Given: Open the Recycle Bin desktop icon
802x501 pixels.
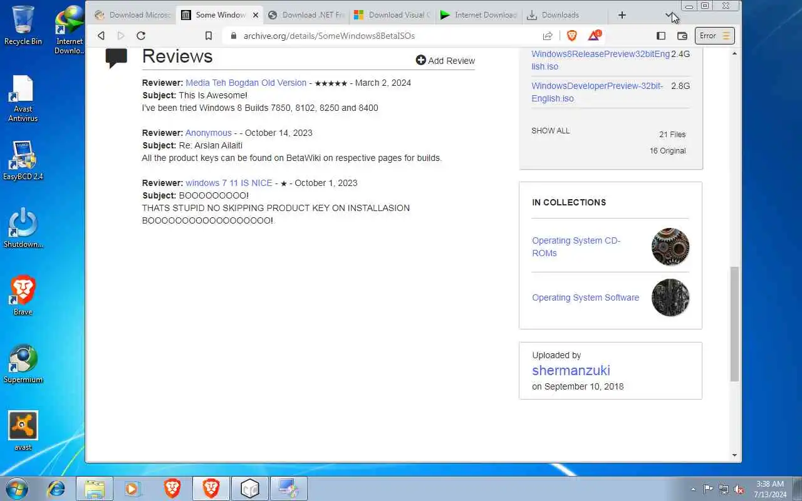Looking at the screenshot, I should pyautogui.click(x=23, y=25).
